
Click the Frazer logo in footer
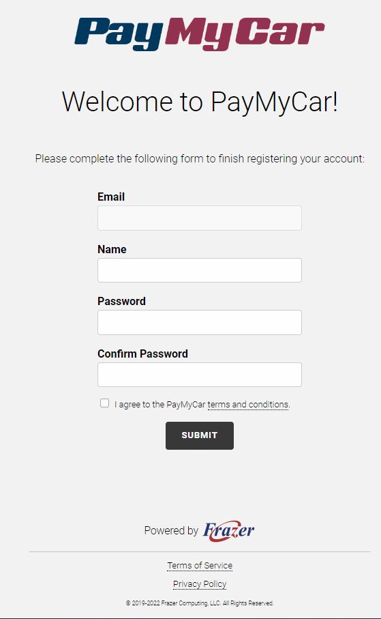point(228,530)
